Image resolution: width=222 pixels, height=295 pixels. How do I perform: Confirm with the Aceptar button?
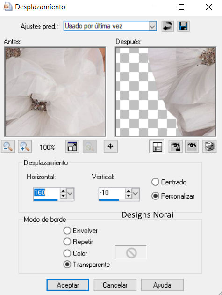tap(68, 285)
